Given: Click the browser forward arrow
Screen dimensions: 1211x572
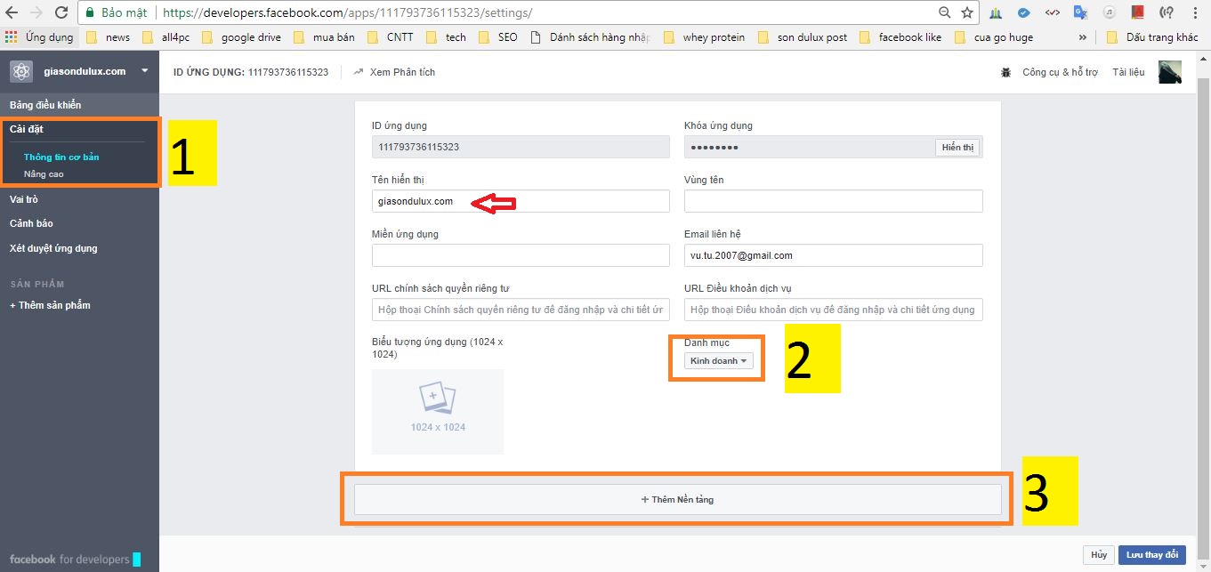Looking at the screenshot, I should point(36,12).
